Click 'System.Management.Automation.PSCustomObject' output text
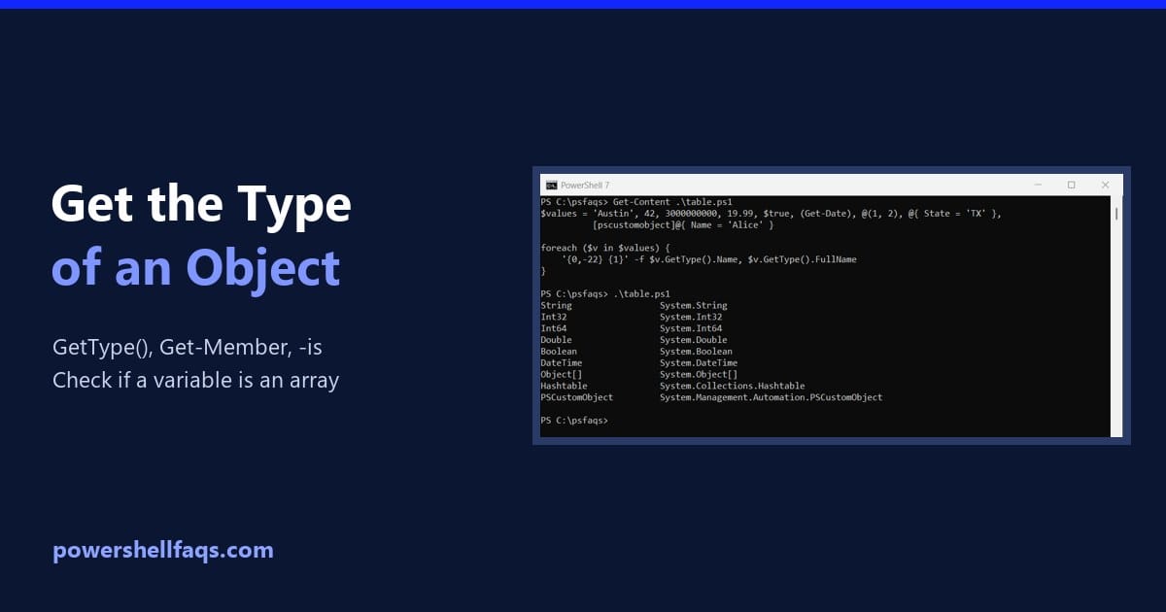 click(772, 397)
